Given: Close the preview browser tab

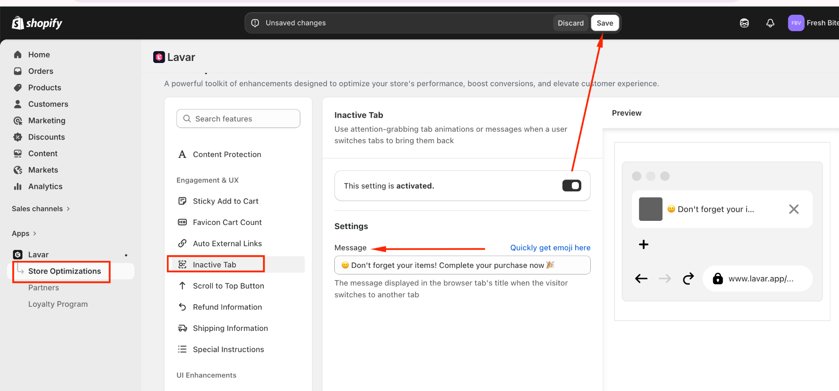Looking at the screenshot, I should tap(794, 209).
